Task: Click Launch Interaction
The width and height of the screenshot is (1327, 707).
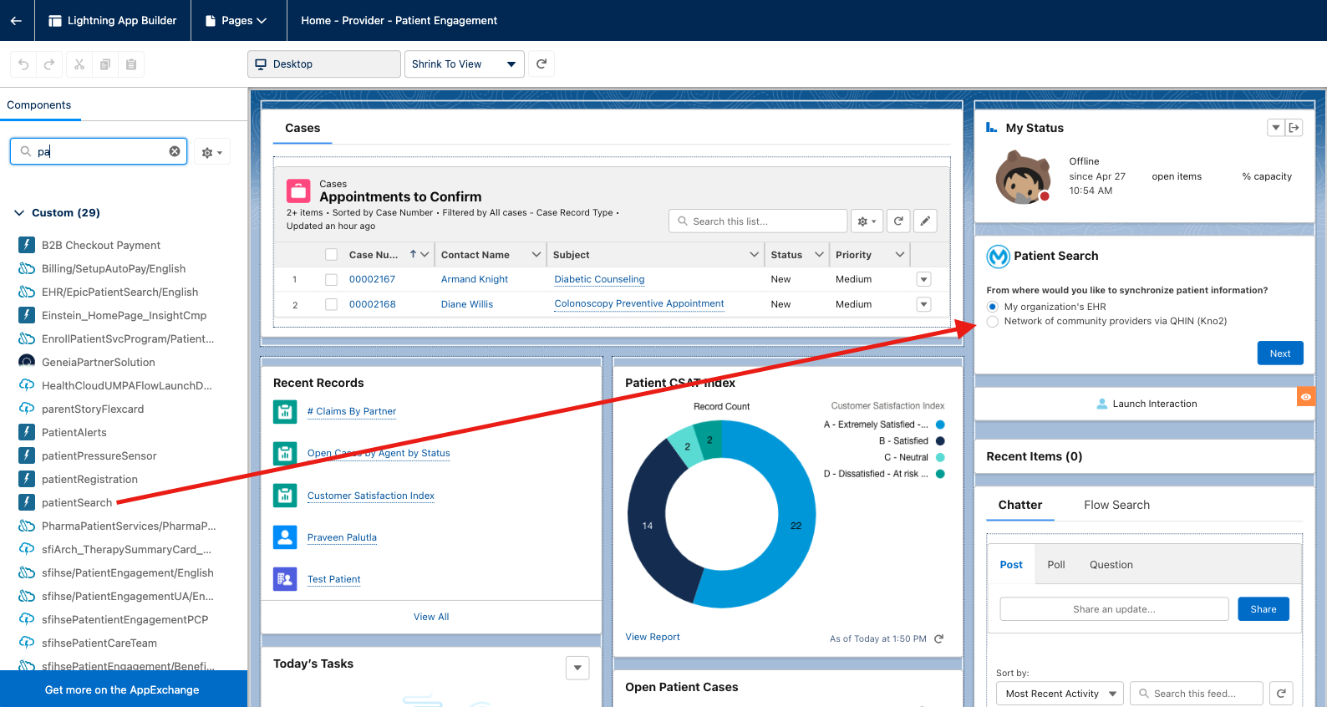Action: (1146, 404)
